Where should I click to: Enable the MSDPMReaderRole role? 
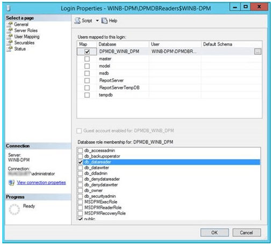pyautogui.click(x=80, y=207)
